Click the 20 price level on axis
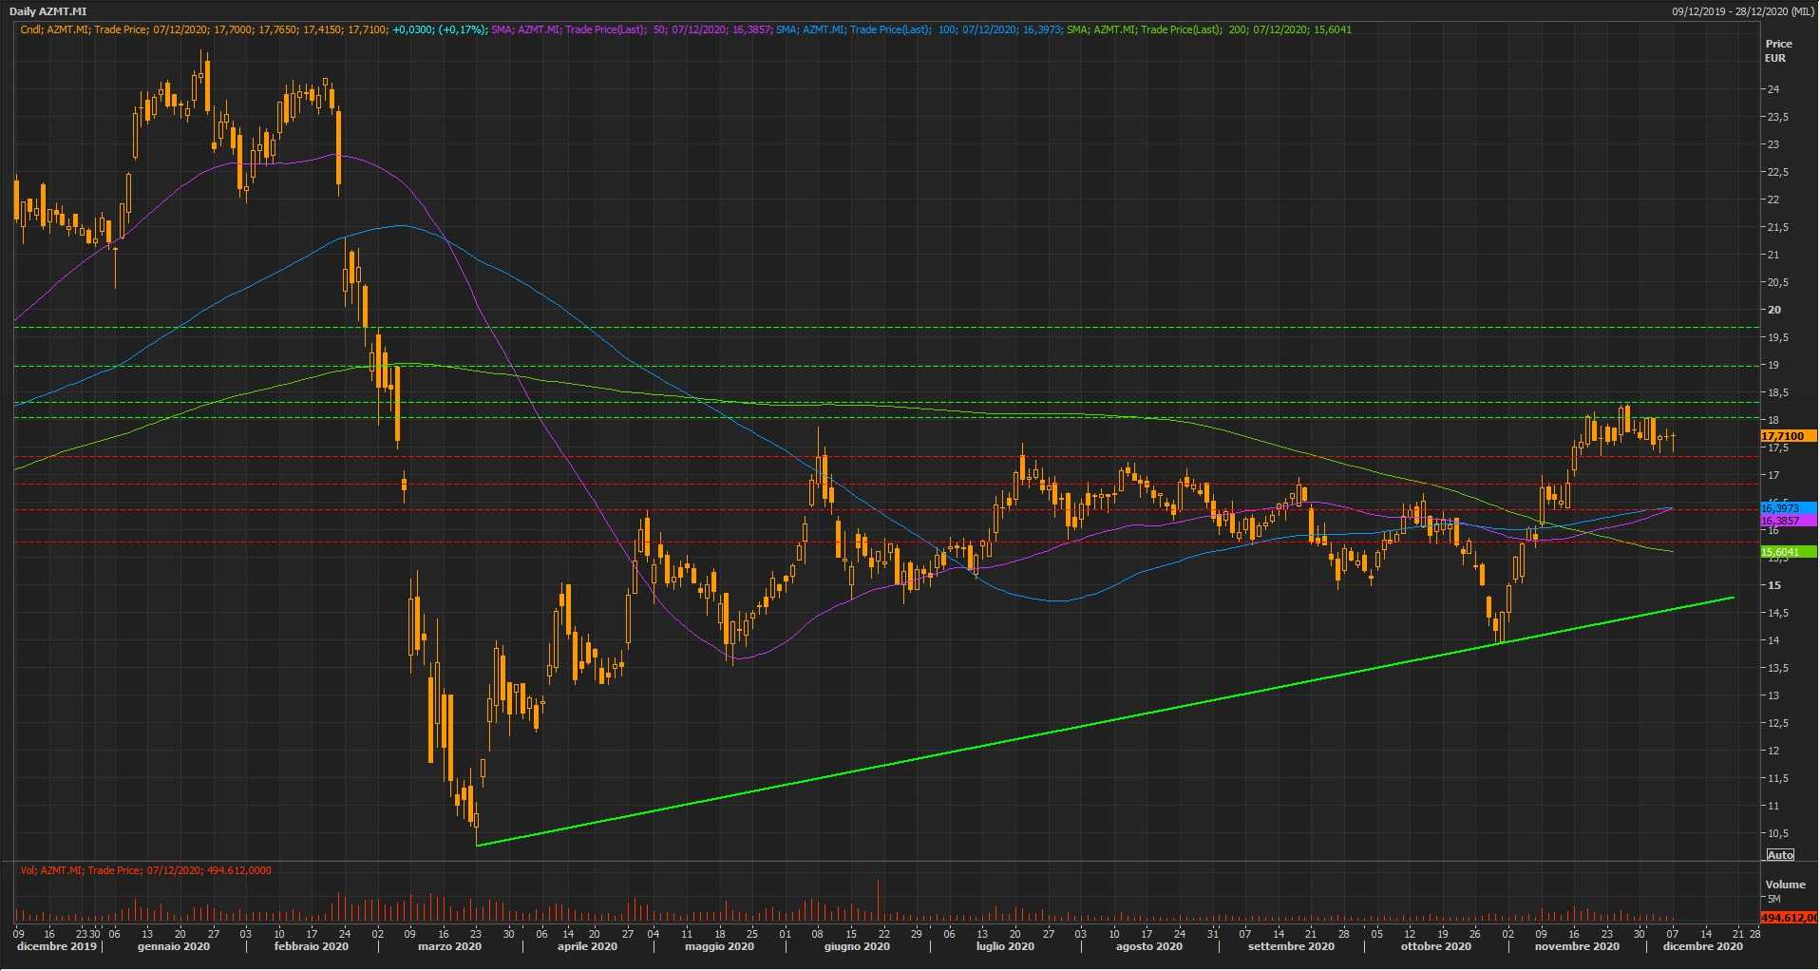Image resolution: width=1820 pixels, height=971 pixels. 1773,310
